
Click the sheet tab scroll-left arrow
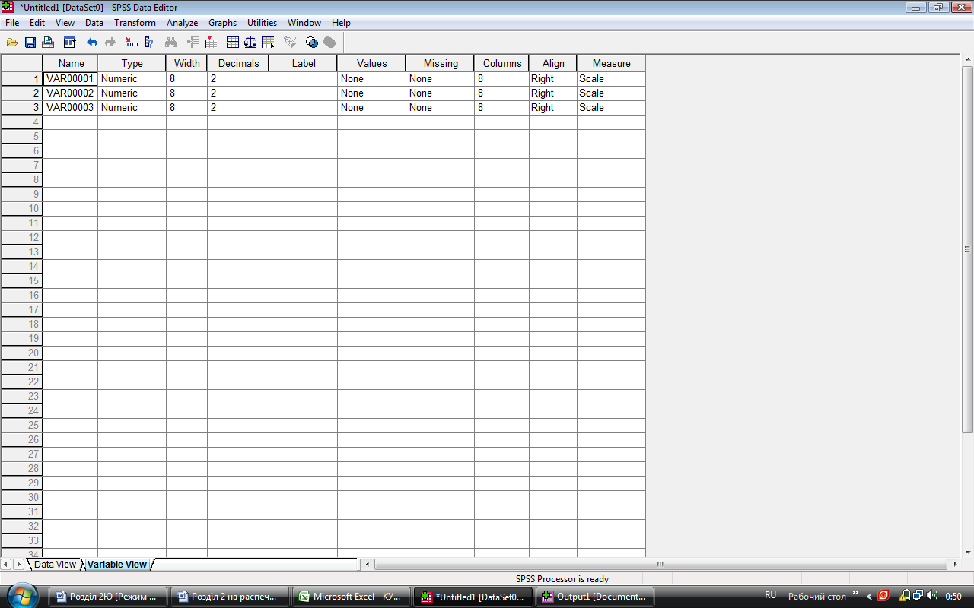point(6,565)
